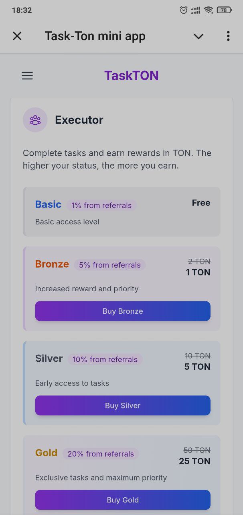Tap the alarm clock status bar icon

[x=183, y=10]
